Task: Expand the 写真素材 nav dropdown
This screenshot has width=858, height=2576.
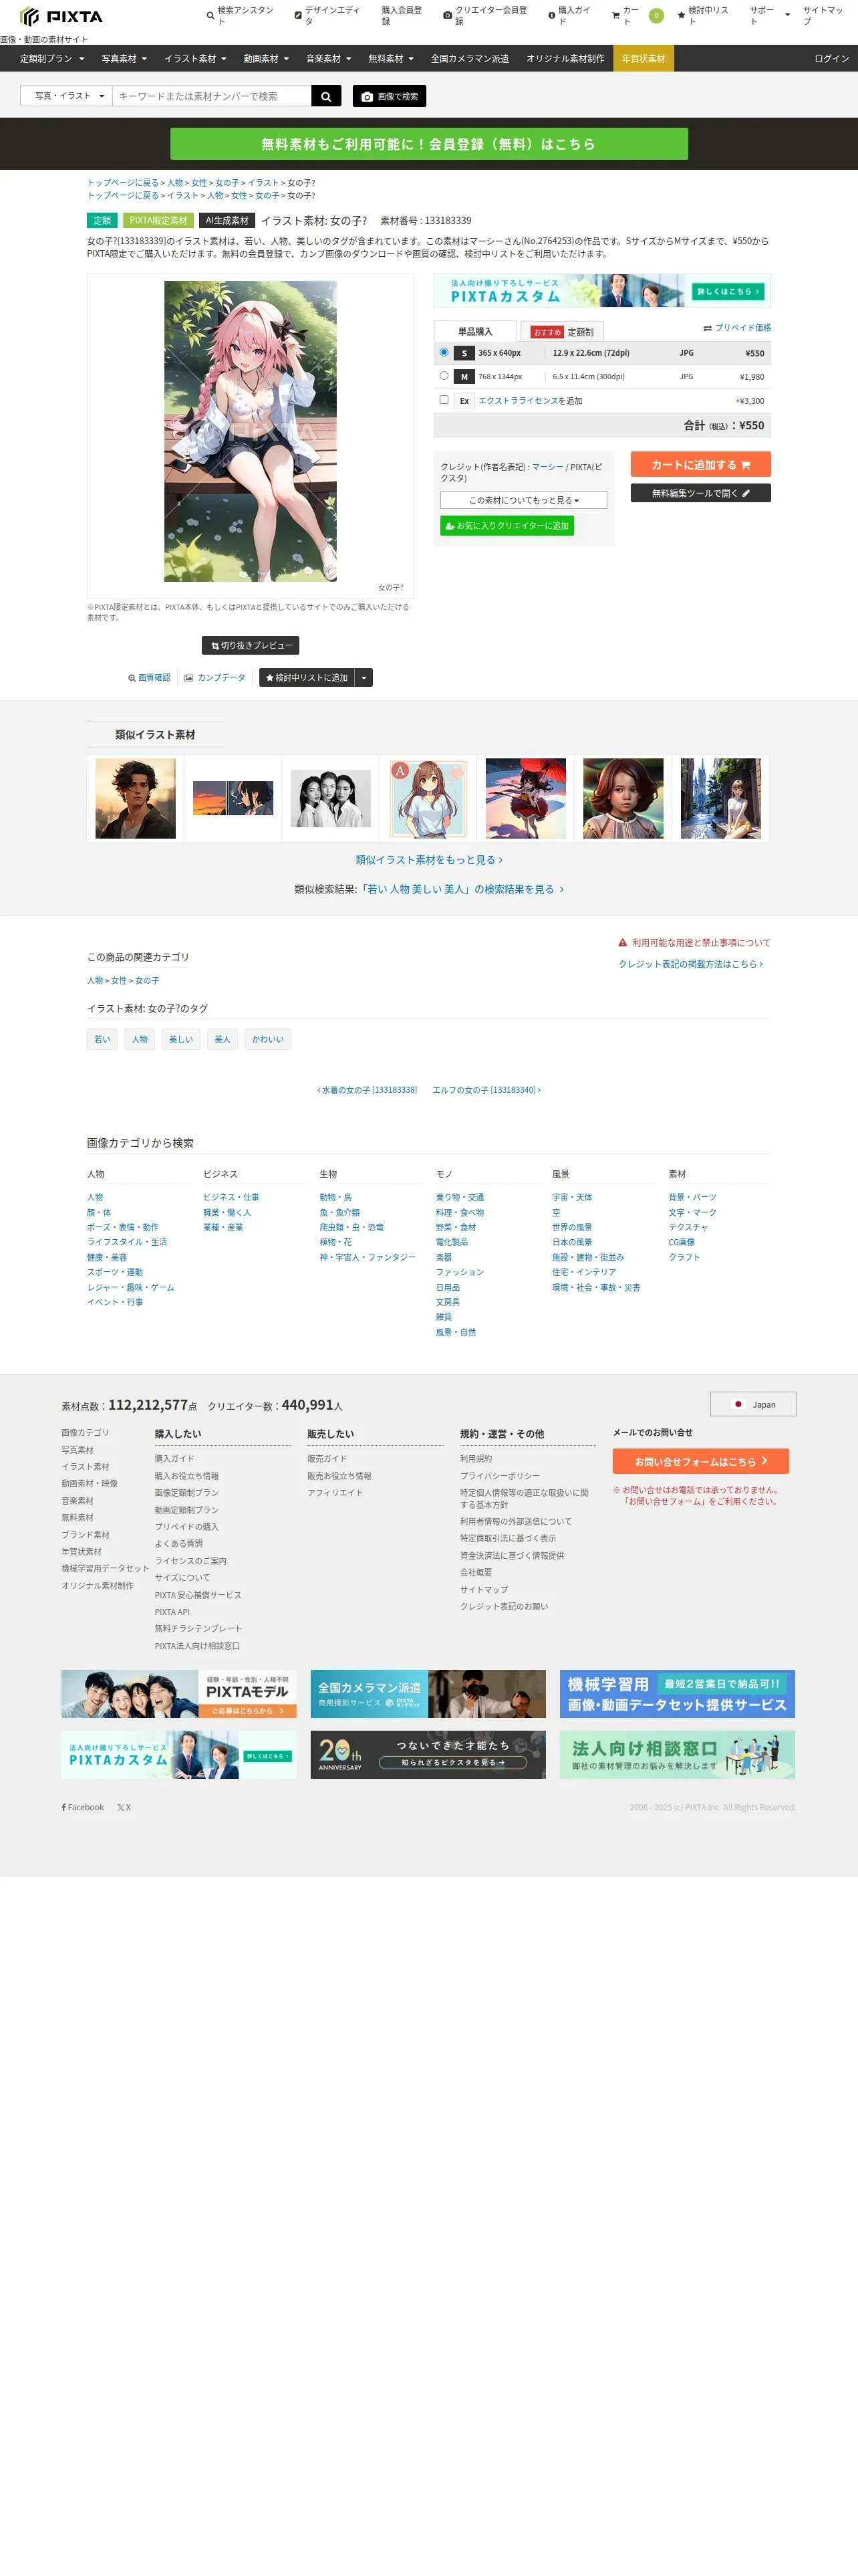Action: coord(124,59)
